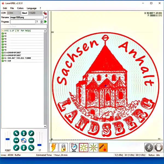Click the F2087 jog speed slider
Viewport: 164px width, 164px height.
point(8,139)
